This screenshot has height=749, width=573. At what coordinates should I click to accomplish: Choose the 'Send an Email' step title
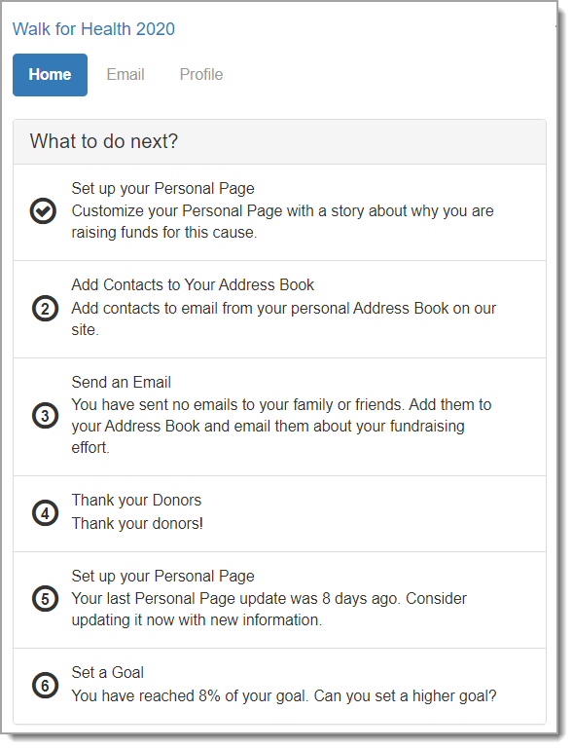pyautogui.click(x=122, y=382)
